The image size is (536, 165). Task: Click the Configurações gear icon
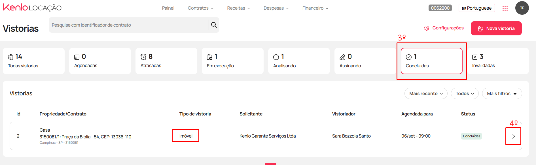click(x=427, y=28)
